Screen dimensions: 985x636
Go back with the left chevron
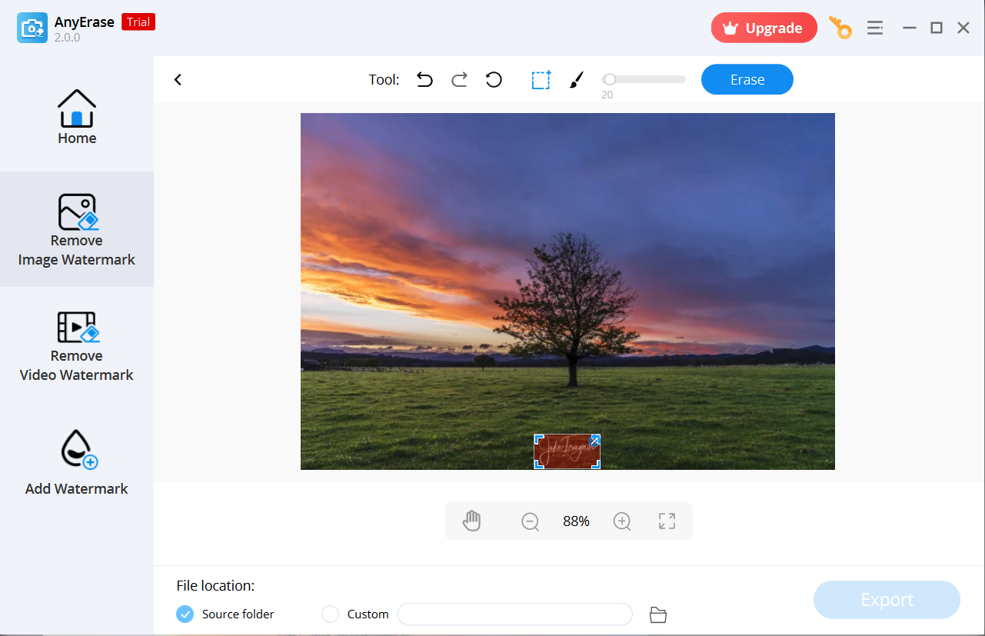[178, 79]
